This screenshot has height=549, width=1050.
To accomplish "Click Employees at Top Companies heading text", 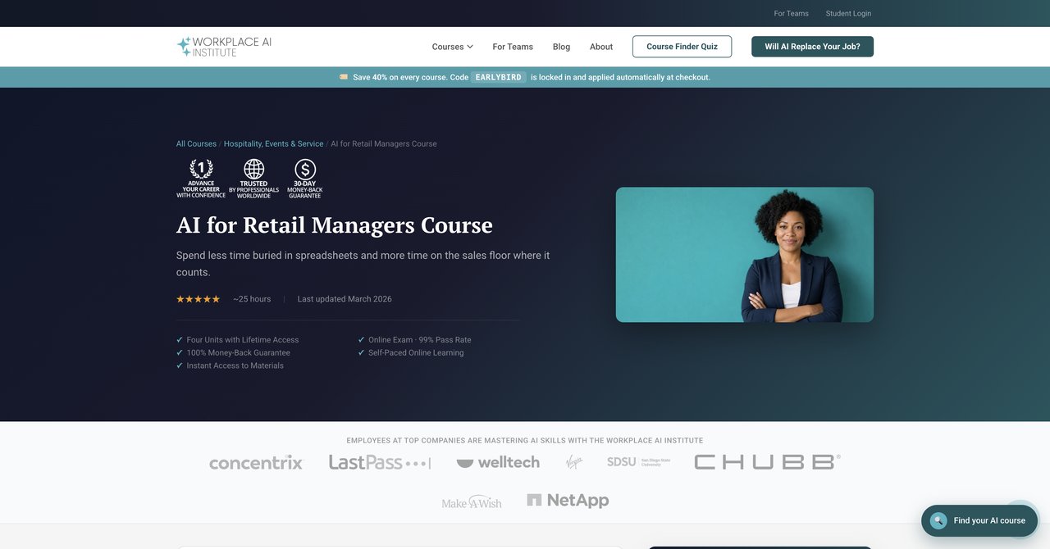I will [x=525, y=441].
